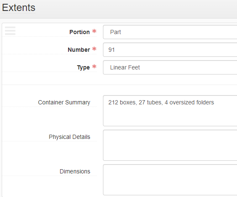Click the empty Physical Details text area
The width and height of the screenshot is (237, 197).
170,145
